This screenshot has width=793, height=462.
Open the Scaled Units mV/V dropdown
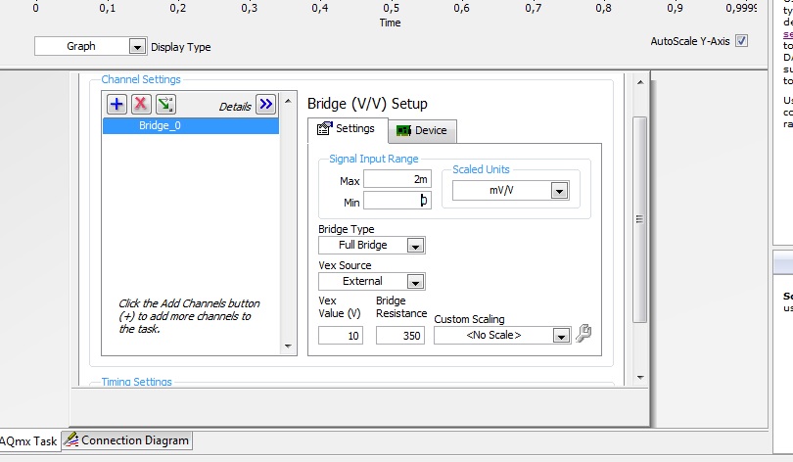pos(559,191)
